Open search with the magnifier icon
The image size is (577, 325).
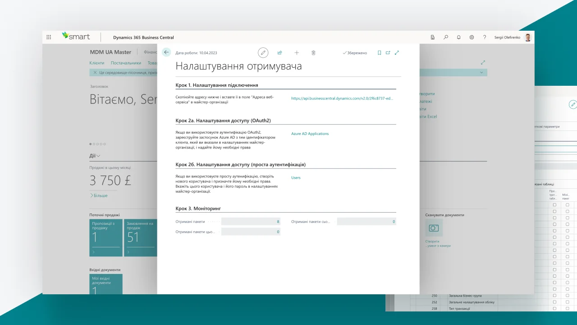tap(445, 37)
